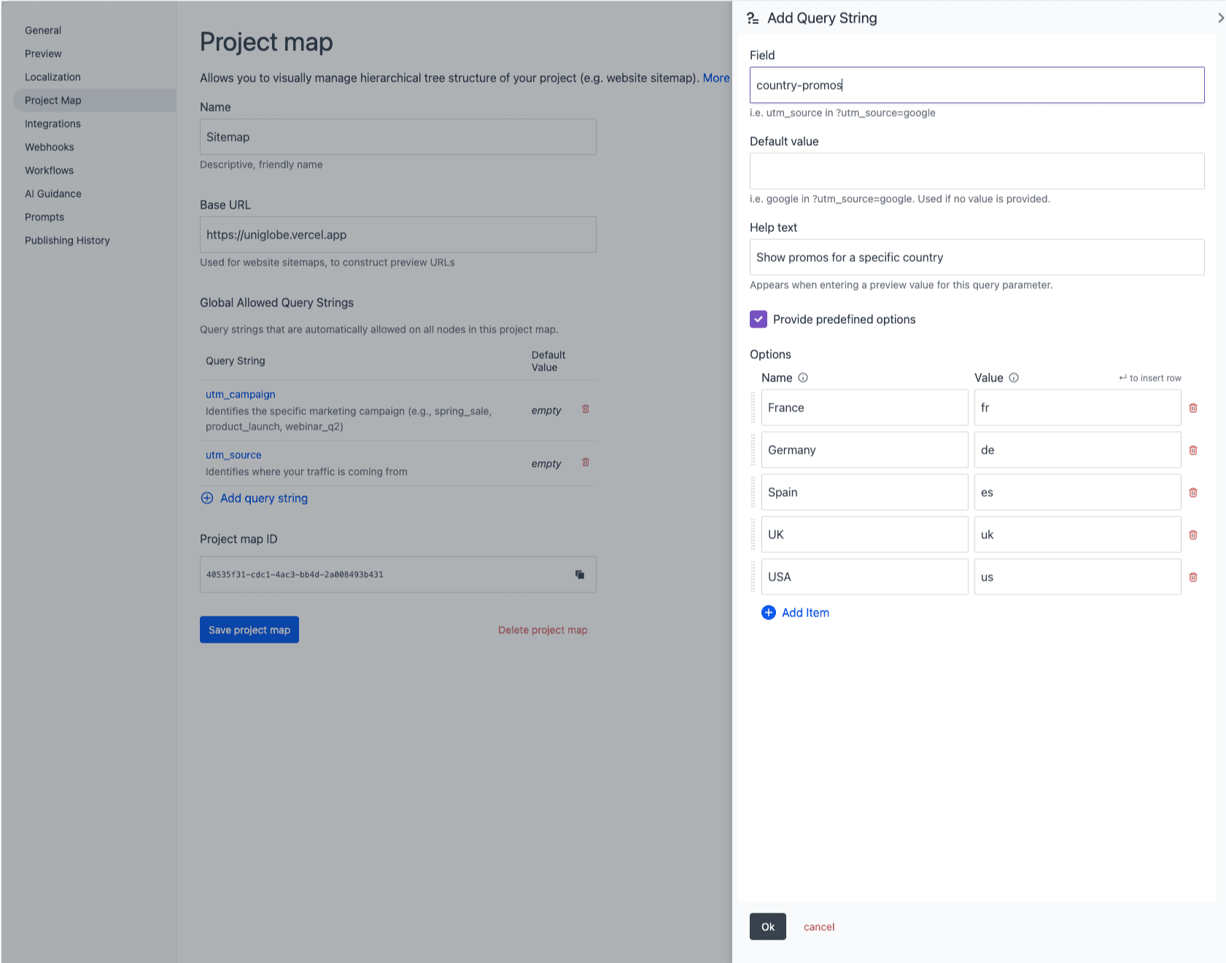Image resolution: width=1226 pixels, height=963 pixels.
Task: Click the info icon beside the Name column
Action: point(804,378)
